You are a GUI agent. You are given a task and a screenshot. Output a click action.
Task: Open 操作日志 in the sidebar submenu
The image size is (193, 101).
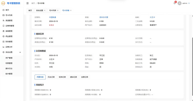9,68
